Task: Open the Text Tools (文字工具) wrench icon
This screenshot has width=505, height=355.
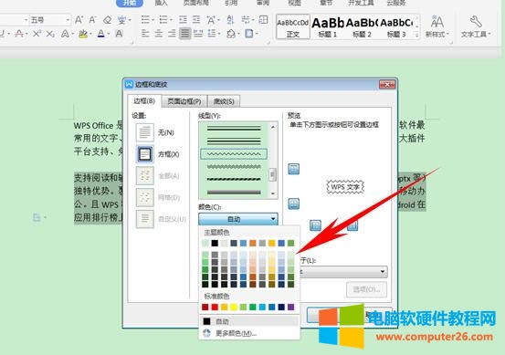Action: pyautogui.click(x=476, y=22)
